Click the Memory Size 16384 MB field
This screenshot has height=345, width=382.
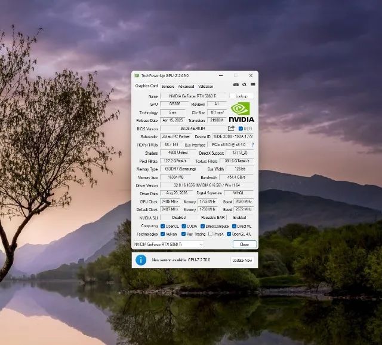click(x=175, y=177)
